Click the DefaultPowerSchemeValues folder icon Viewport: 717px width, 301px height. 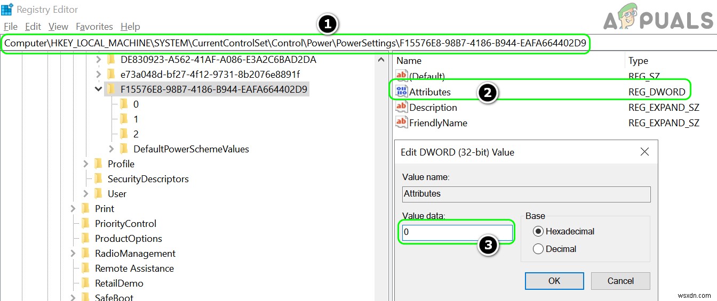[x=124, y=149]
